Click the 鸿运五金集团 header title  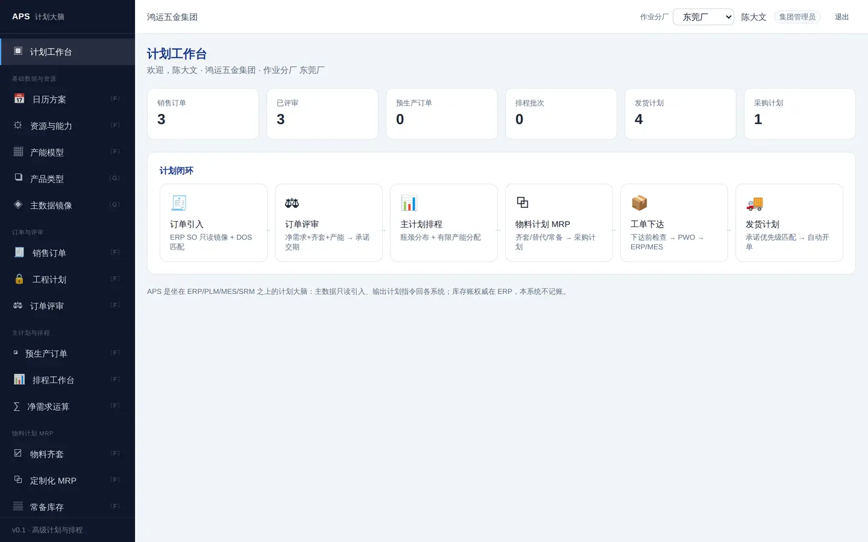[172, 17]
